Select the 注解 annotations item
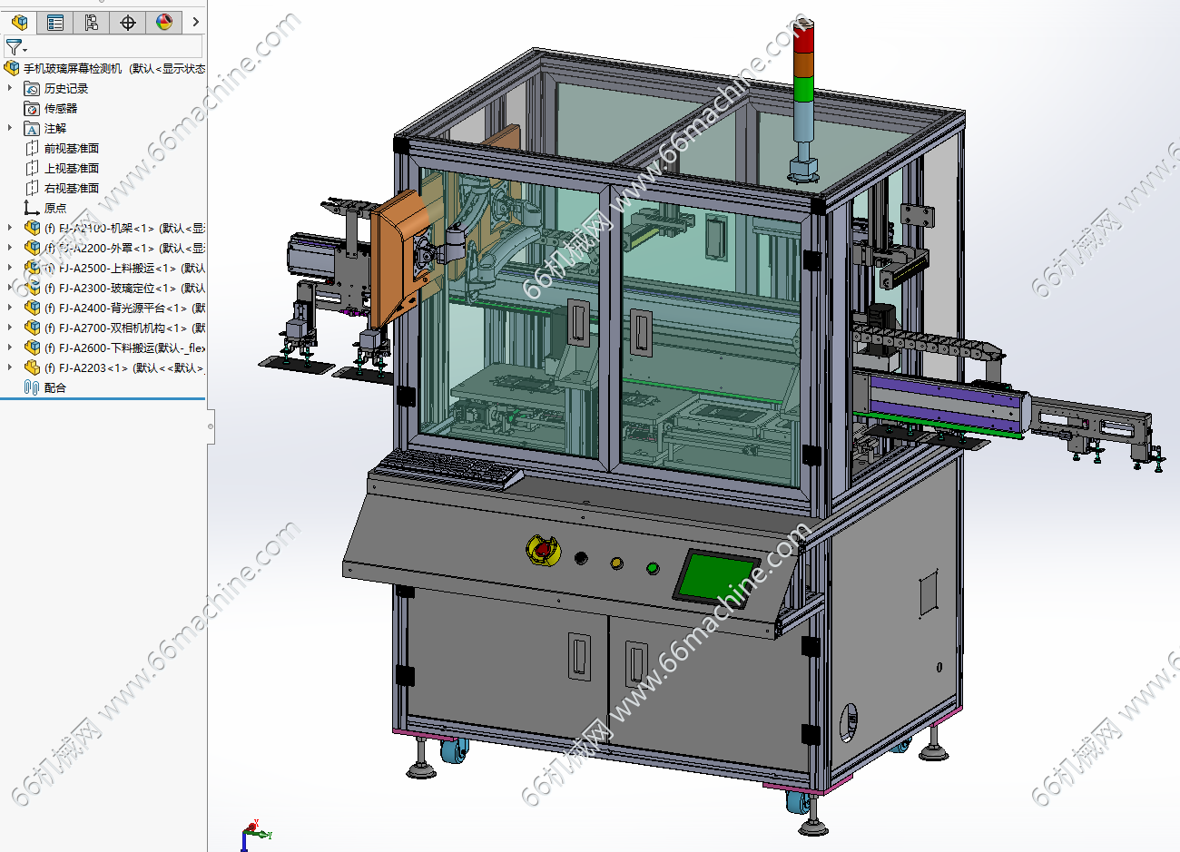1180x852 pixels. click(55, 128)
